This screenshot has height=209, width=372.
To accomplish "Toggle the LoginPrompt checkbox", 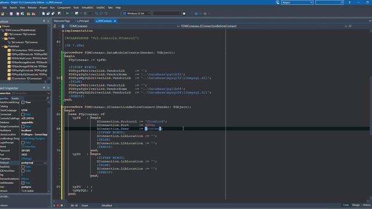I will tap(23, 143).
